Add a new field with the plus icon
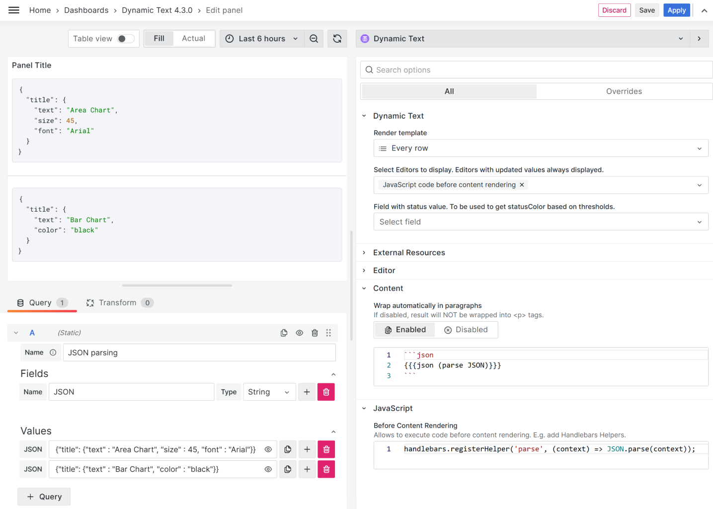This screenshot has height=509, width=713. tap(307, 392)
